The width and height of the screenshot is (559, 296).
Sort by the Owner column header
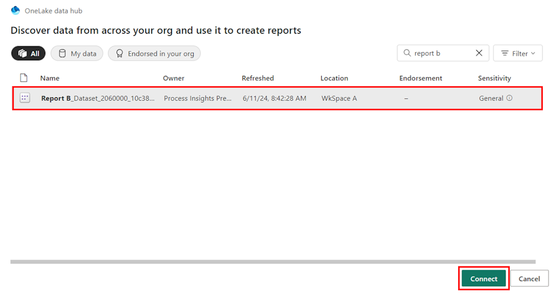(173, 78)
